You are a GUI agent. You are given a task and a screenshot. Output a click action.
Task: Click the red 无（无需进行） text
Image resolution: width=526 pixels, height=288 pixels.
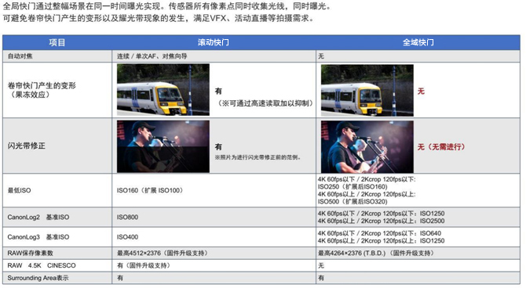[x=441, y=147]
